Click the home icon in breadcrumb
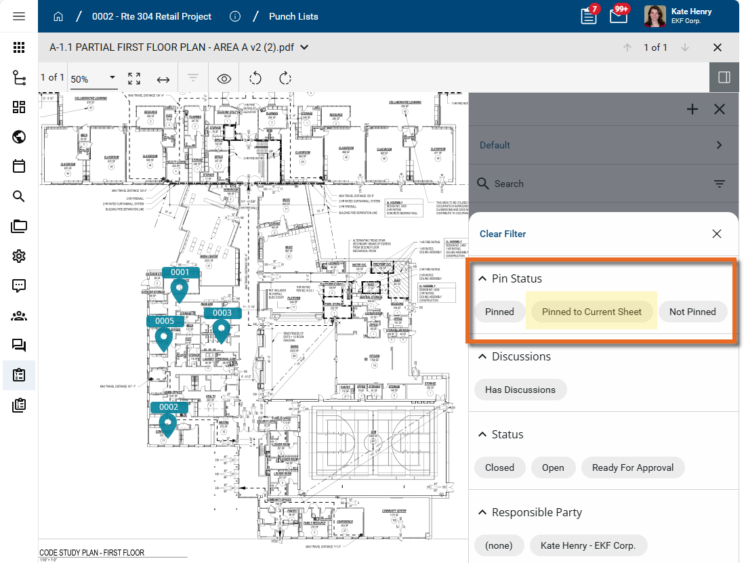The image size is (746, 563). tap(59, 16)
